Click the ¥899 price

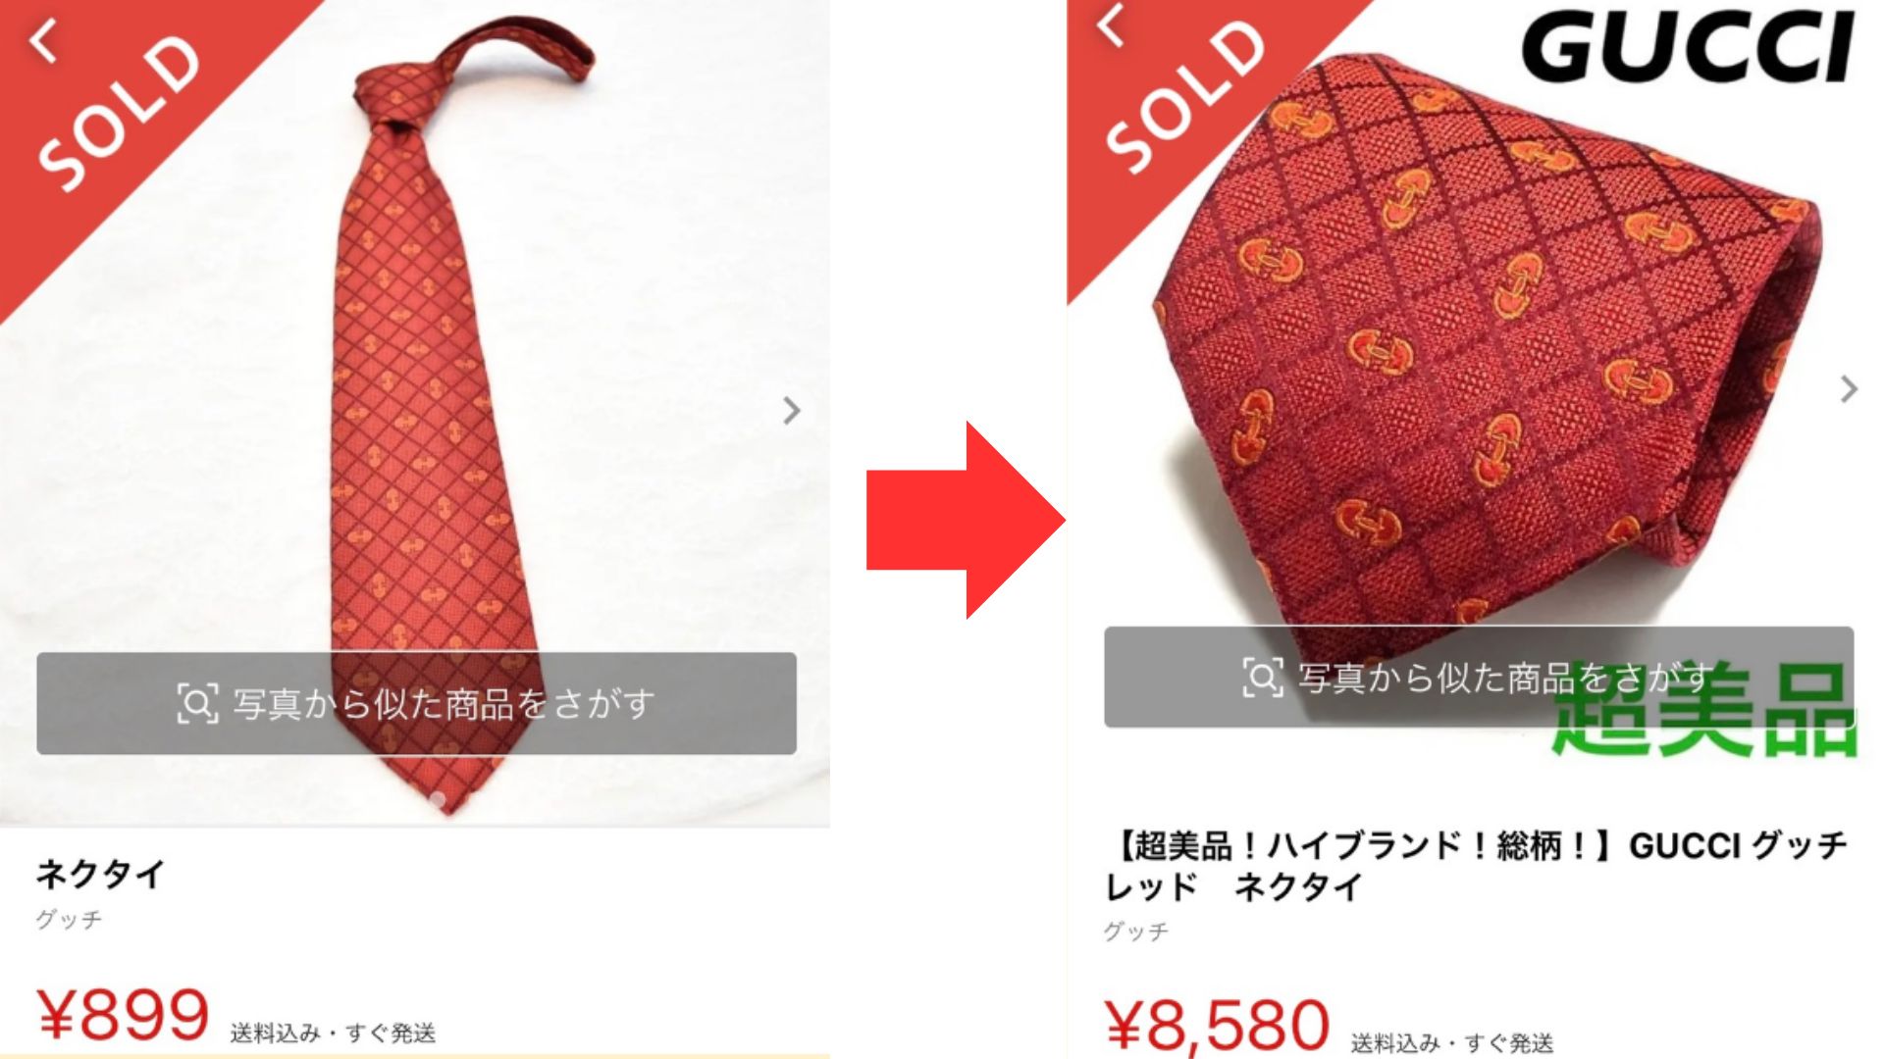point(123,1015)
